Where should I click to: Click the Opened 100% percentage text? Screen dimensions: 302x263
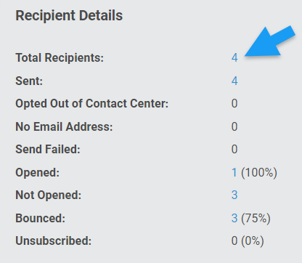coord(259,173)
